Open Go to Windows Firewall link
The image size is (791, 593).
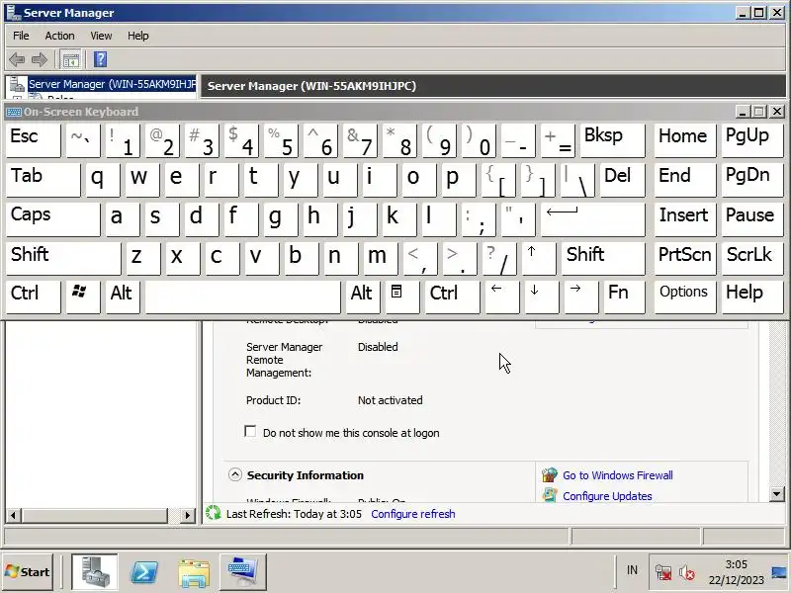coord(617,475)
